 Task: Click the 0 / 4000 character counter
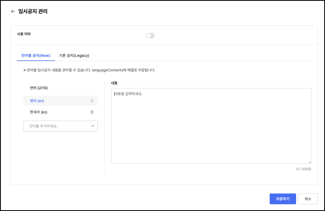coord(303,169)
